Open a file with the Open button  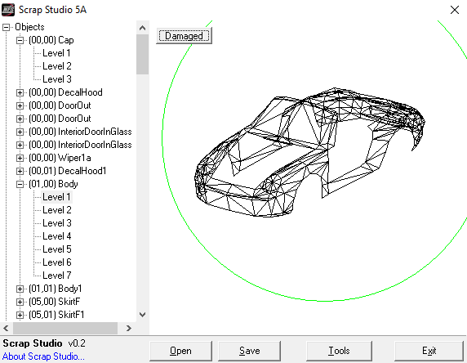pyautogui.click(x=180, y=351)
